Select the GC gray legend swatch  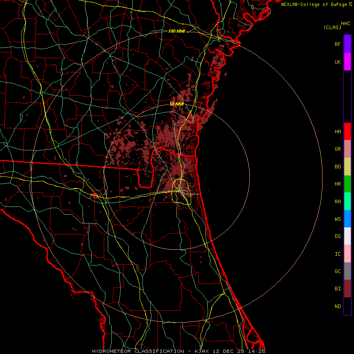347,271
